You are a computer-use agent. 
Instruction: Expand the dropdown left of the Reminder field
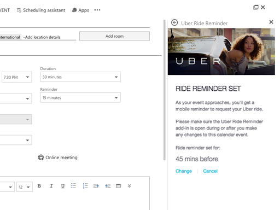point(16,98)
